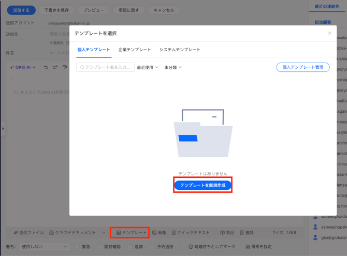
Task: Open 個人テンプレート管理 button
Action: point(303,67)
